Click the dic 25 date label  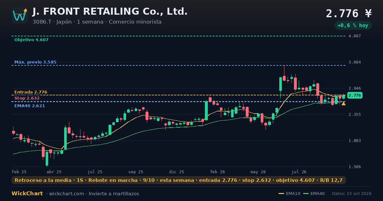tap(177, 172)
